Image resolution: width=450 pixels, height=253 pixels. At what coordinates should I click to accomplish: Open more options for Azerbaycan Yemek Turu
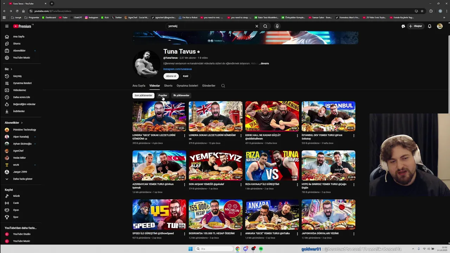185,185
